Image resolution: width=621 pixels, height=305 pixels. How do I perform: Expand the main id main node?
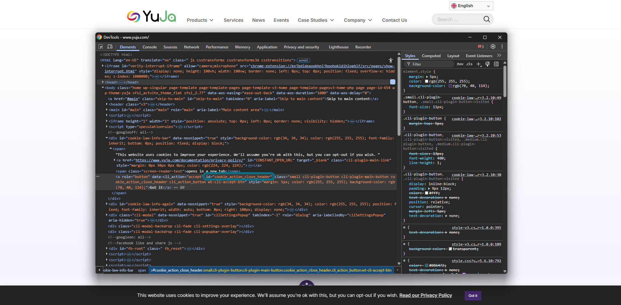[107, 110]
